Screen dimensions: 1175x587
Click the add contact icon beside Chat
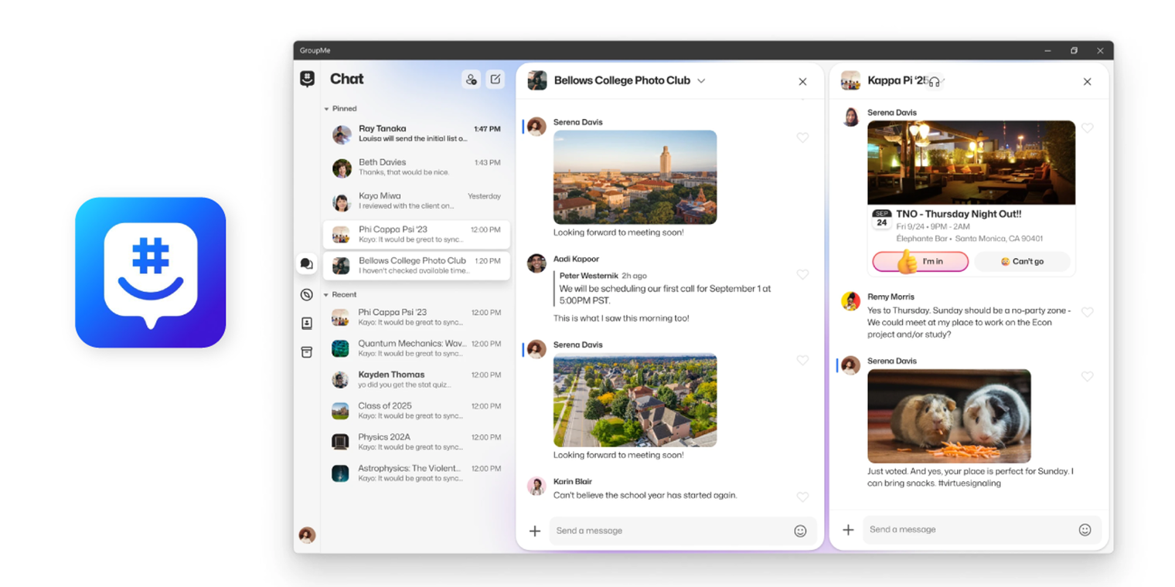tap(472, 79)
